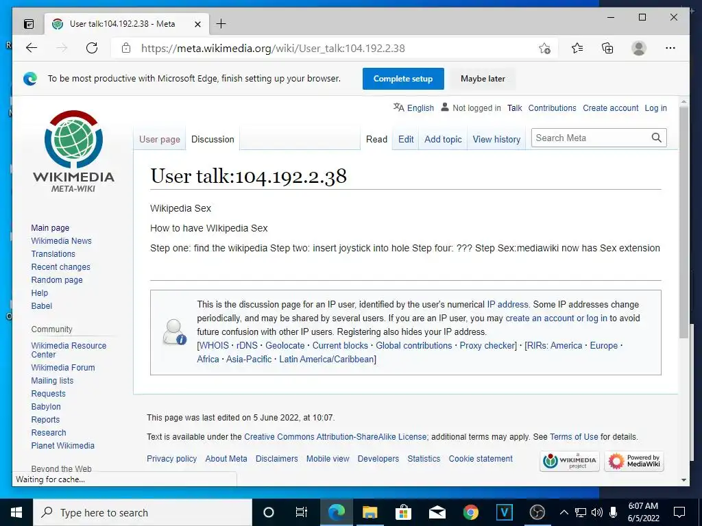Viewport: 702px width, 526px height.
Task: Click the browser address bar URL
Action: coord(273,49)
